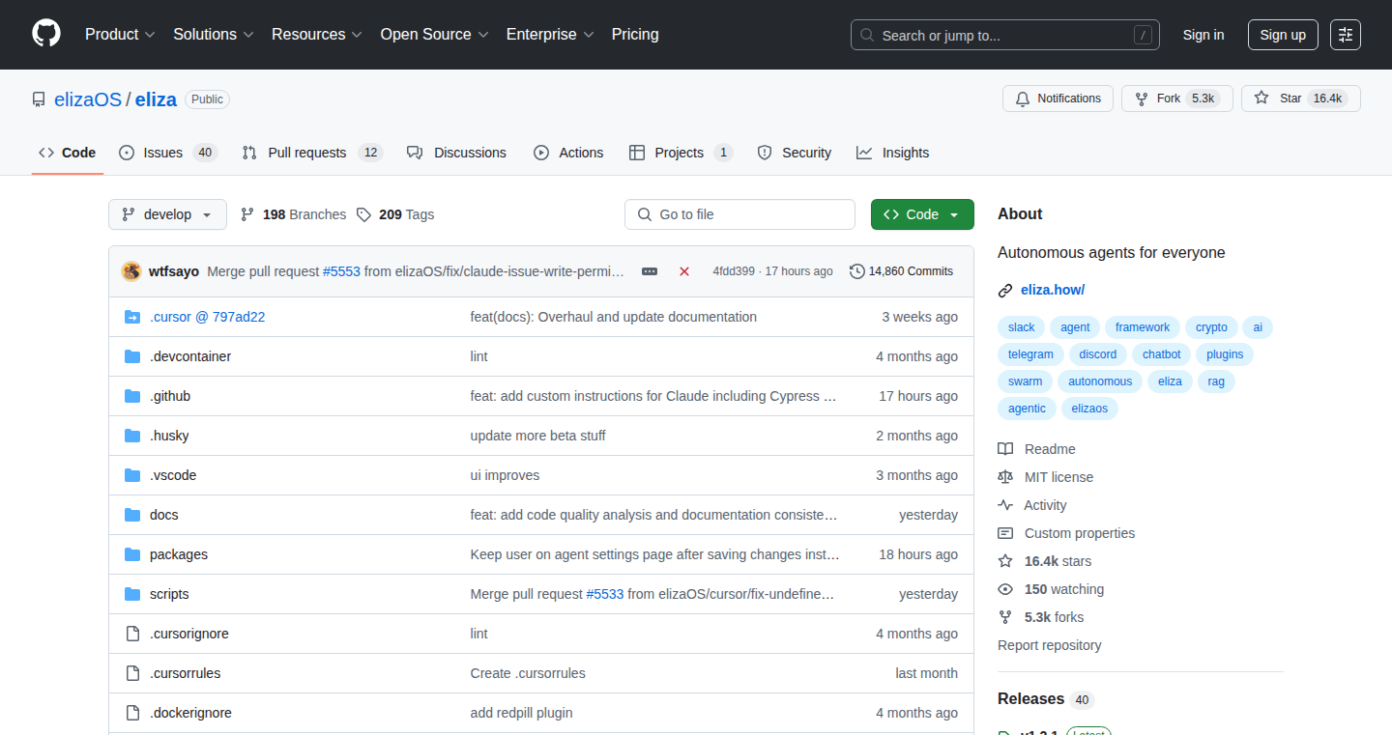Image resolution: width=1392 pixels, height=735 pixels.
Task: Open the green Code dropdown button
Action: click(x=922, y=214)
